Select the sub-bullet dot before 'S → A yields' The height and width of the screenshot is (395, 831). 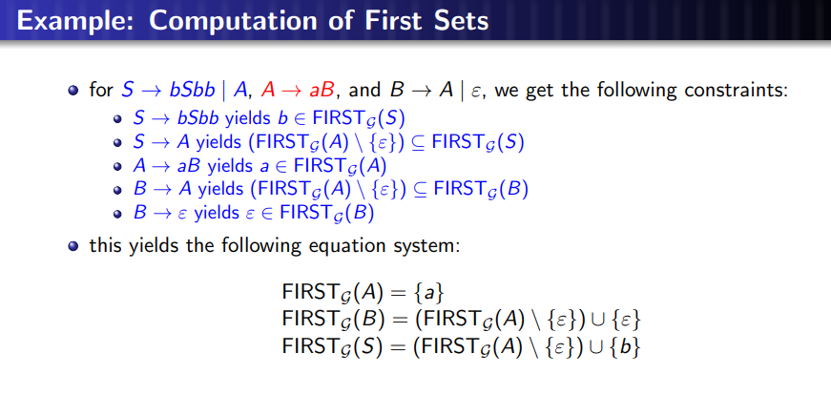click(x=117, y=143)
